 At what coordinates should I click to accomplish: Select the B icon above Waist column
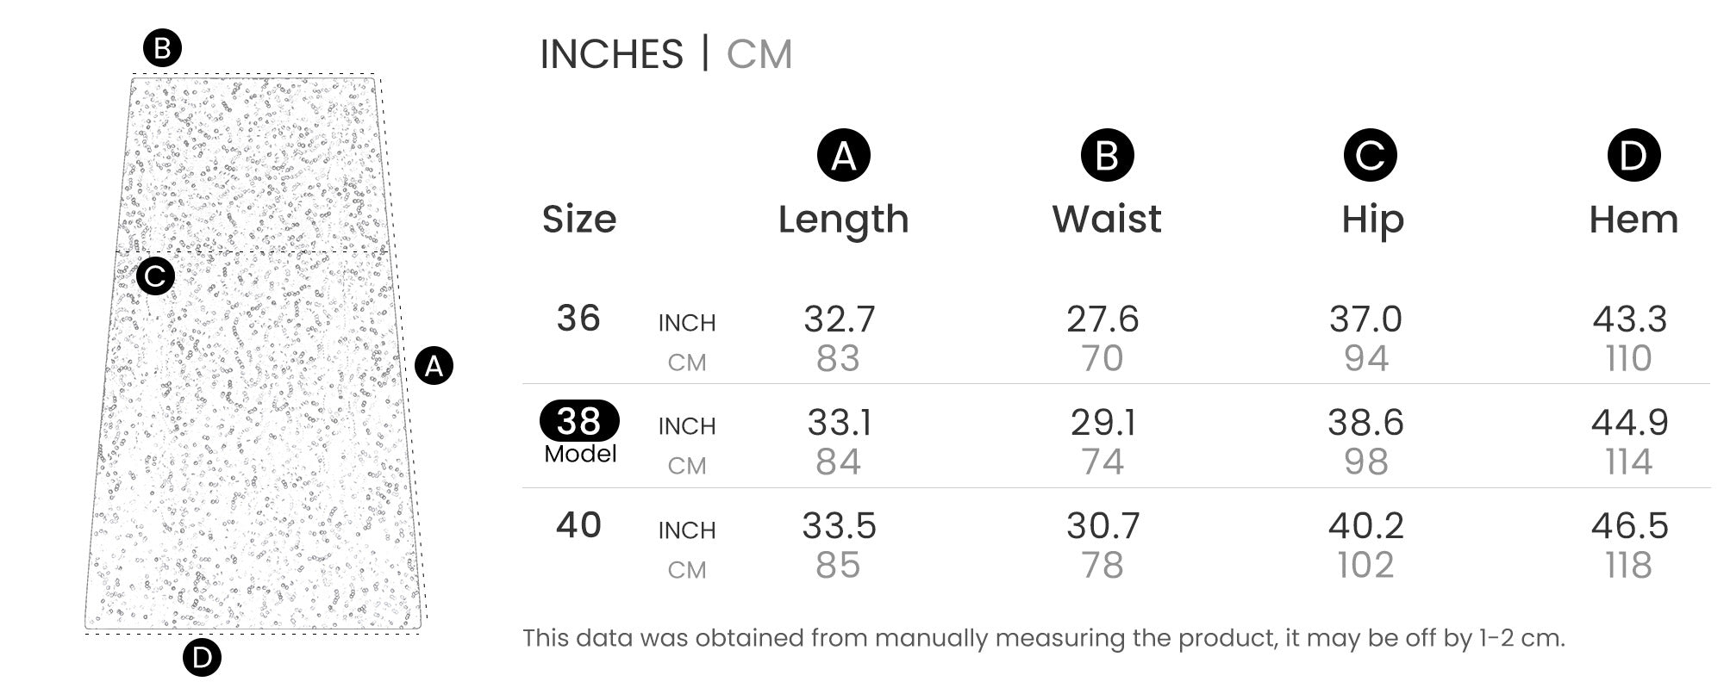tap(1107, 156)
